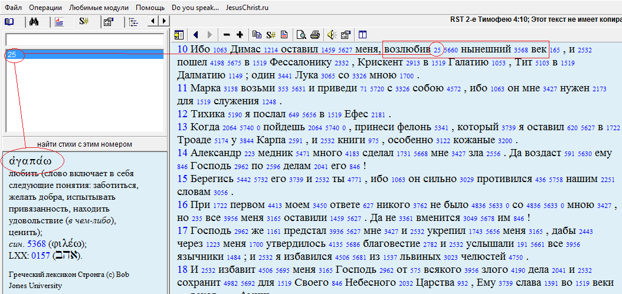Click the parallel columns view icon

coord(362,35)
